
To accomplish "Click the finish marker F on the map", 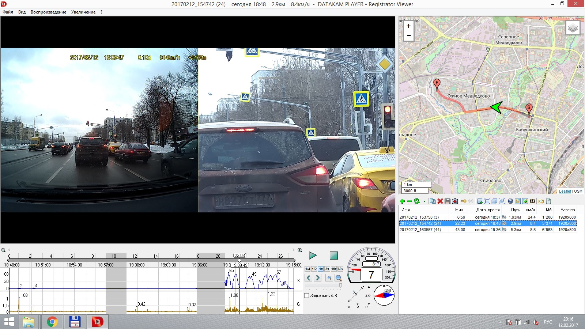I will (x=437, y=84).
